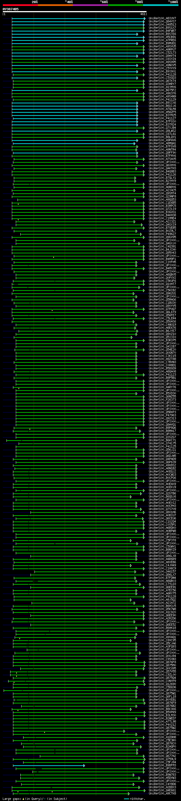The height and width of the screenshot is (801, 181).
Task: Select the UniRef100_B6UIJ6 label
Action: pyautogui.click(x=162, y=106)
